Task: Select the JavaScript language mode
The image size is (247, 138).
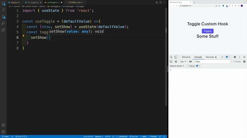Action: point(122,136)
